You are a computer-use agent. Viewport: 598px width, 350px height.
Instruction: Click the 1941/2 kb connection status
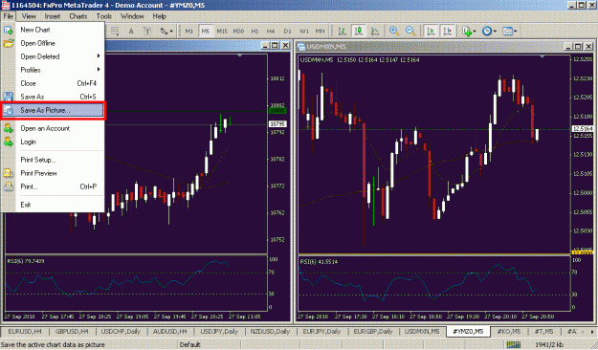[549, 344]
